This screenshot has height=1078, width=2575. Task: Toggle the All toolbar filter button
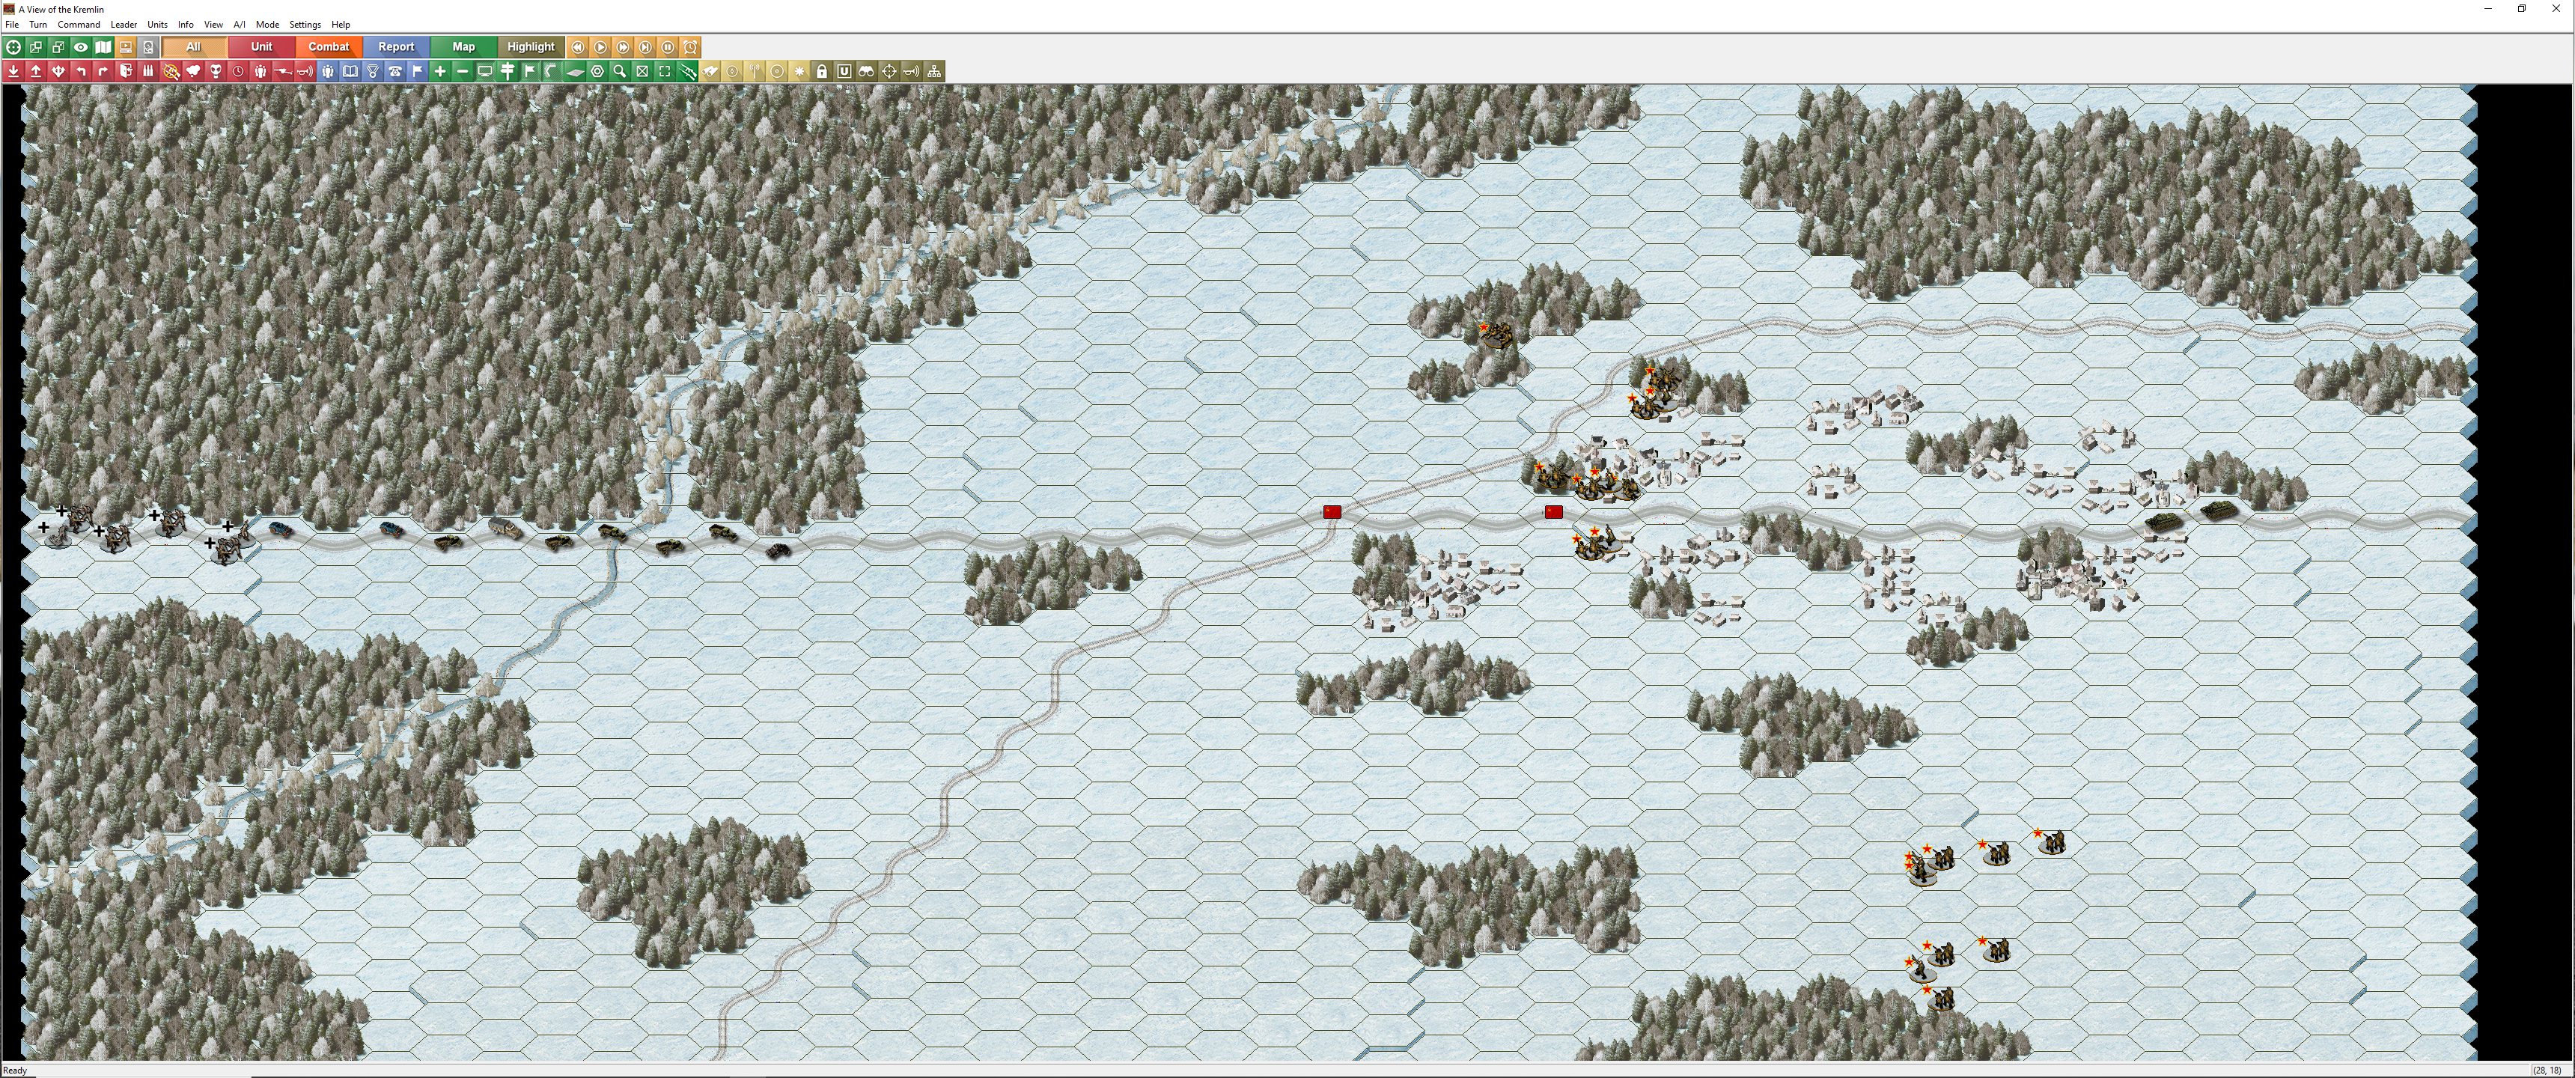(x=193, y=47)
